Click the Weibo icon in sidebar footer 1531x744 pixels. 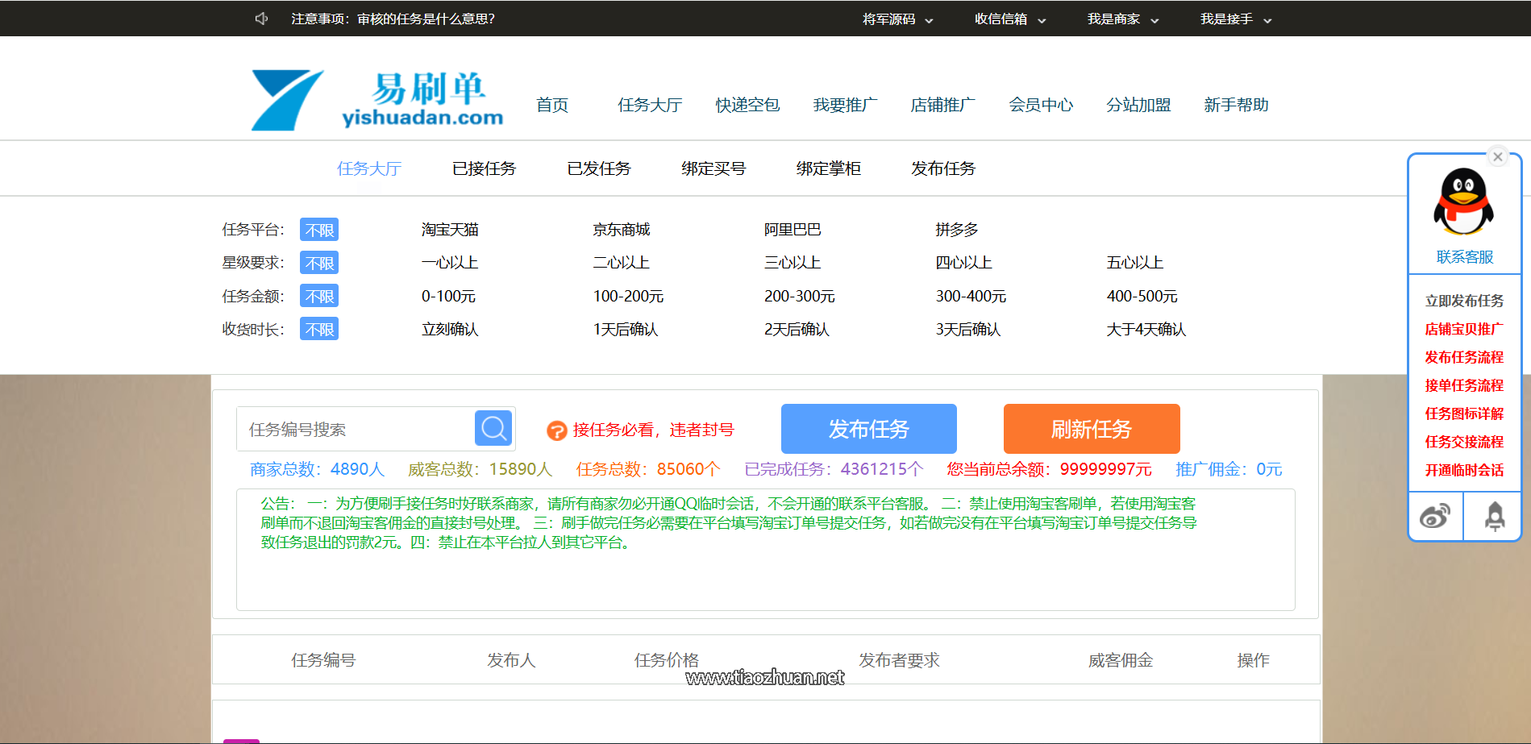(1435, 515)
